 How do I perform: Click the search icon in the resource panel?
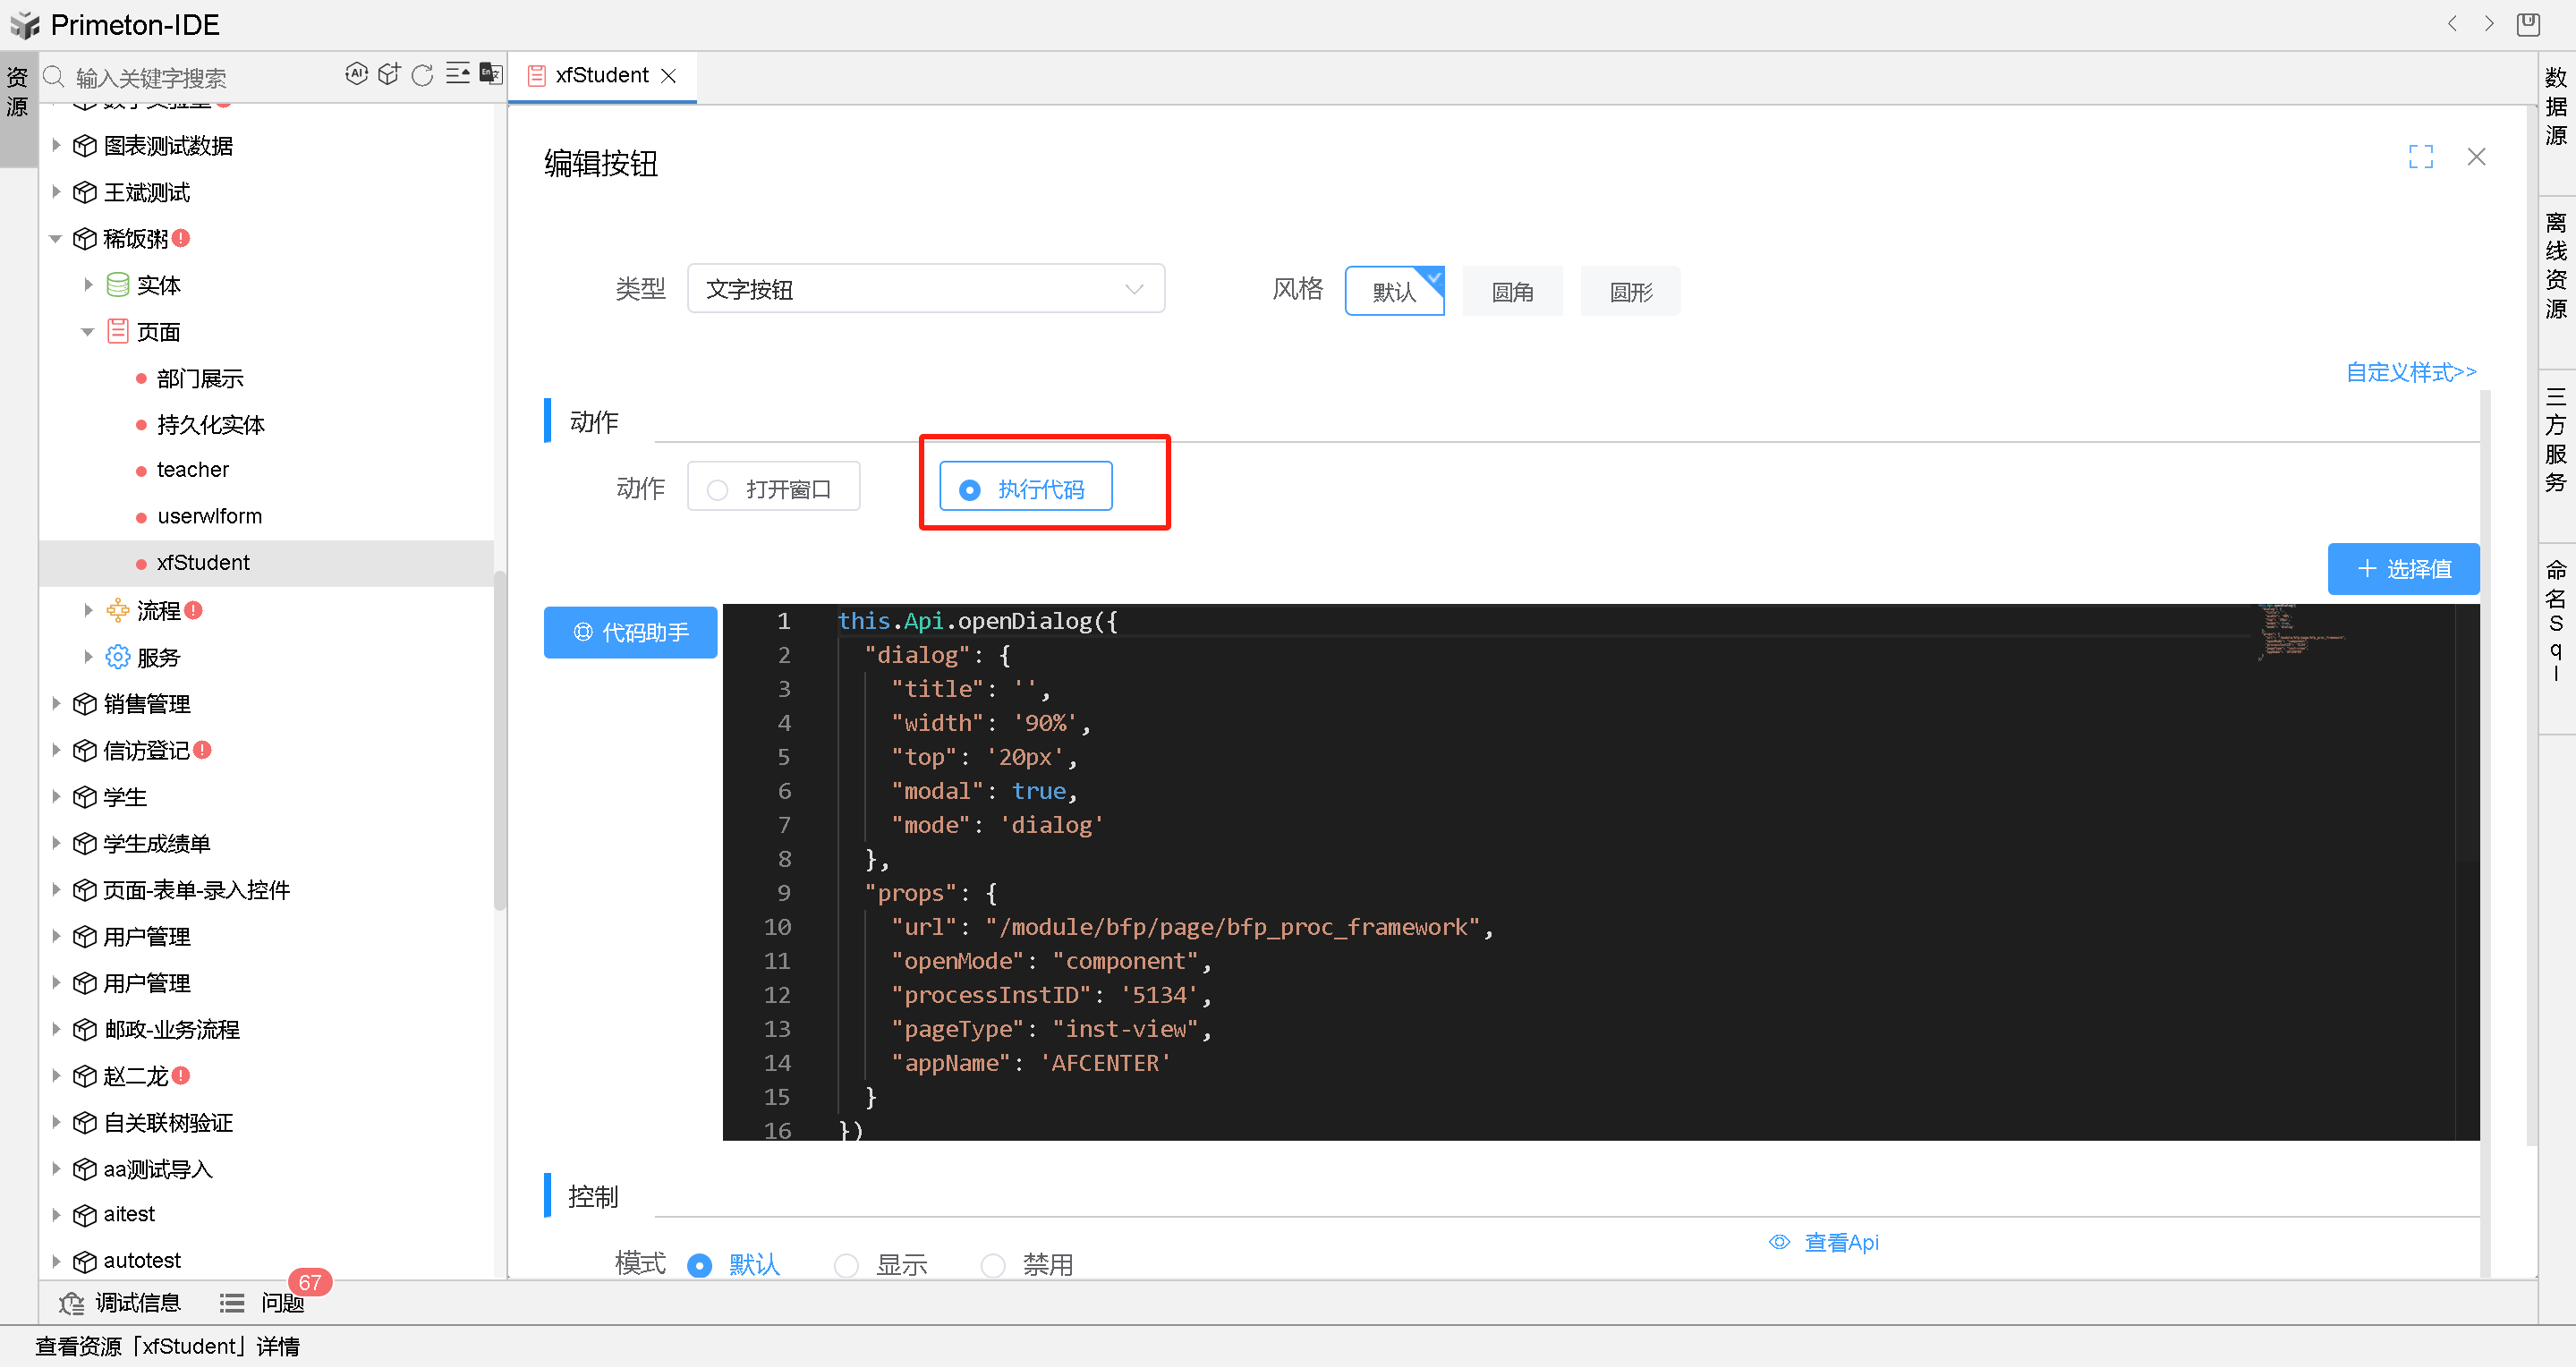[x=55, y=76]
